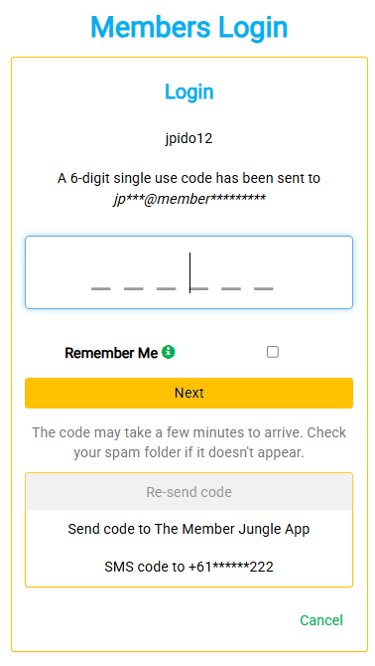Click the greyed Re-send code option

(x=188, y=492)
